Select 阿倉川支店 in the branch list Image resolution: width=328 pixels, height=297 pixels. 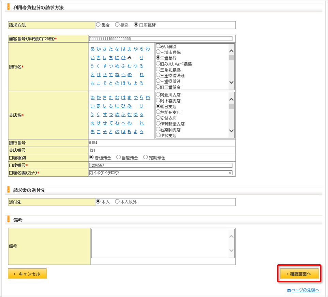click(158, 94)
